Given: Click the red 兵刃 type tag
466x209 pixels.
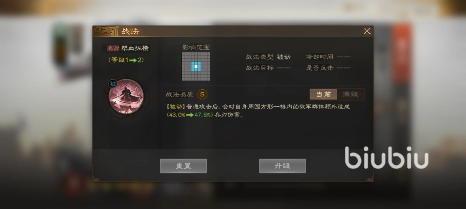Looking at the screenshot, I should tap(113, 49).
